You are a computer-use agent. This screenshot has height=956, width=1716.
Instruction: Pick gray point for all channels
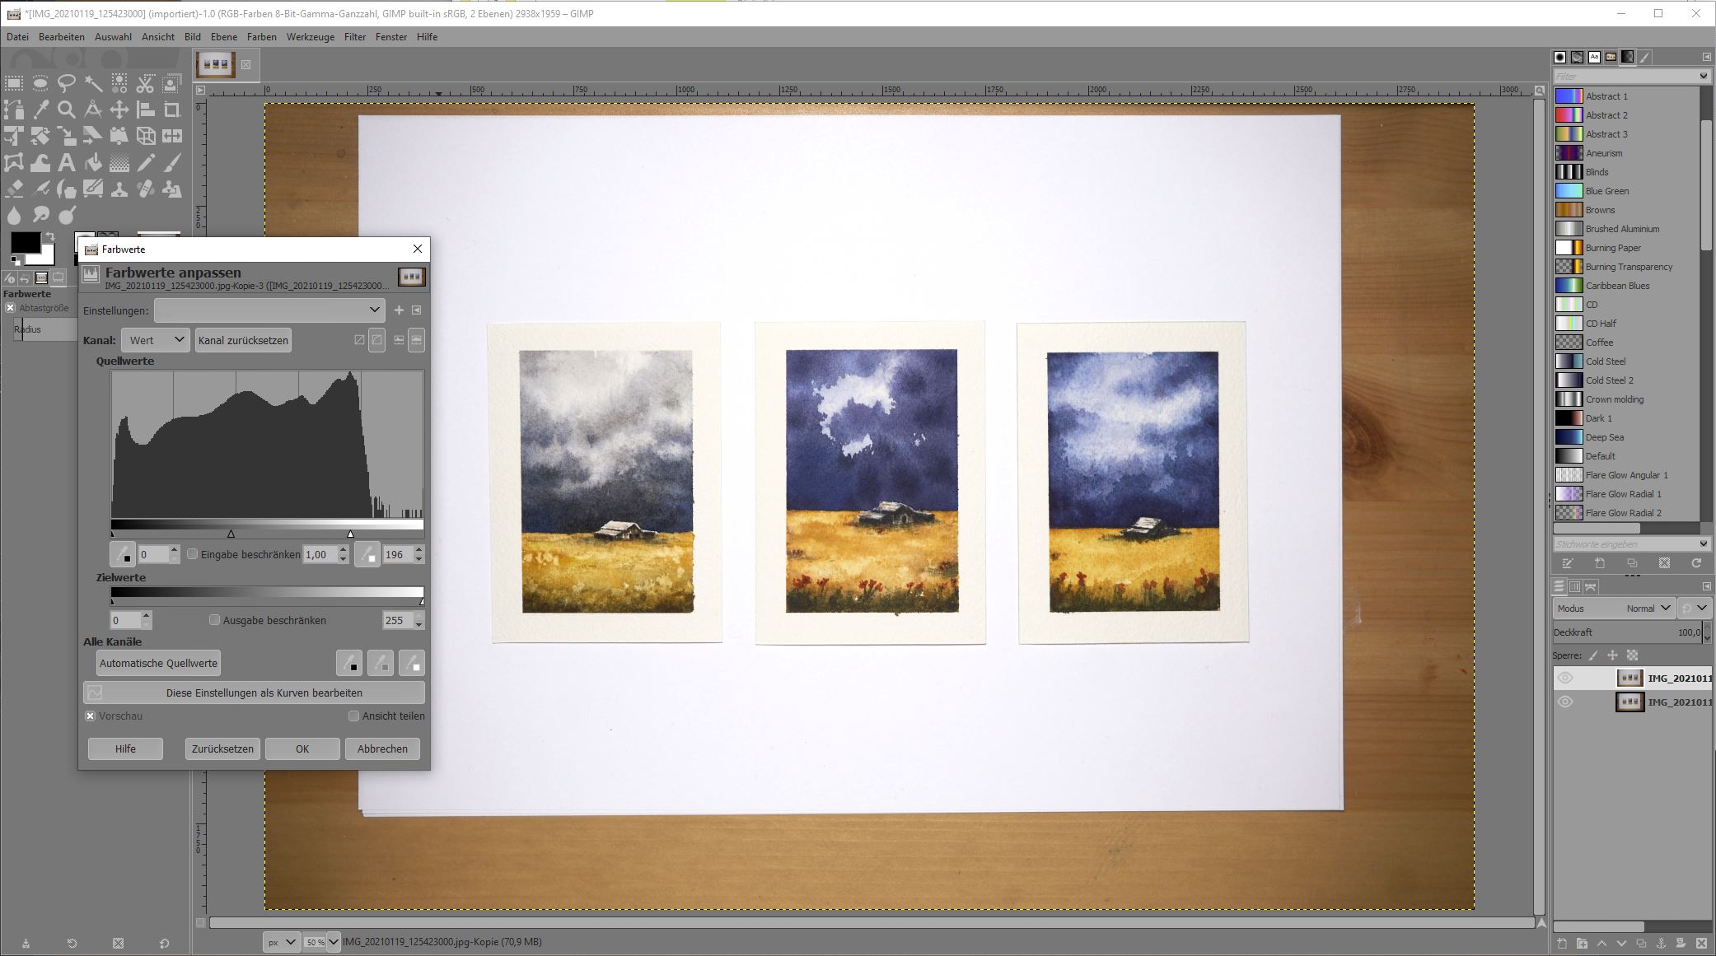380,663
